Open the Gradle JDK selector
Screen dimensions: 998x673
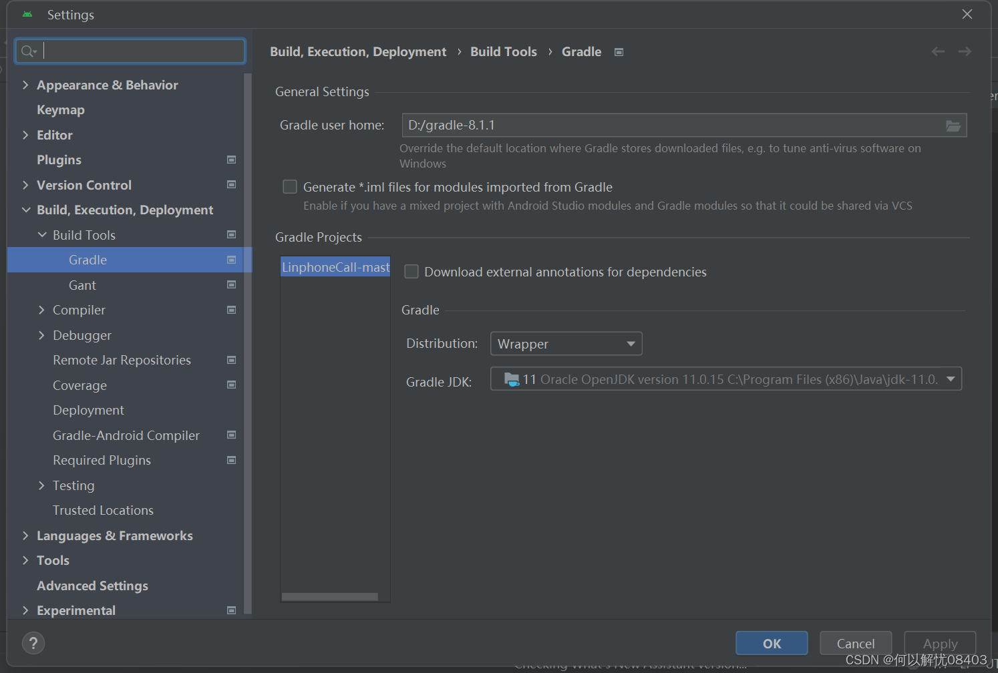726,379
